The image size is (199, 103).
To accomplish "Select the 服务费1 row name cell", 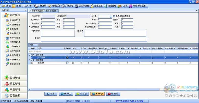I will [x=50, y=63].
